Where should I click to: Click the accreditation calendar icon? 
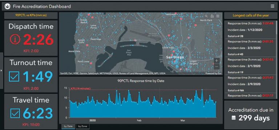point(234,118)
